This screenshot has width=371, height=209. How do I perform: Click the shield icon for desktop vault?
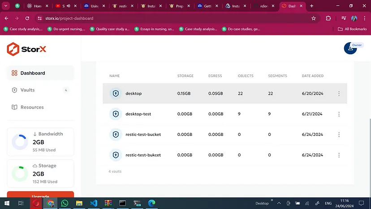(116, 93)
